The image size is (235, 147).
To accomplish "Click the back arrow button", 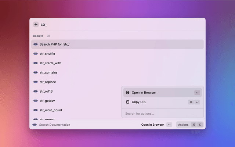I will [x=36, y=25].
